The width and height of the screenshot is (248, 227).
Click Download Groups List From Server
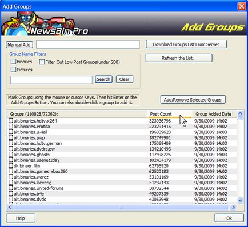186,44
